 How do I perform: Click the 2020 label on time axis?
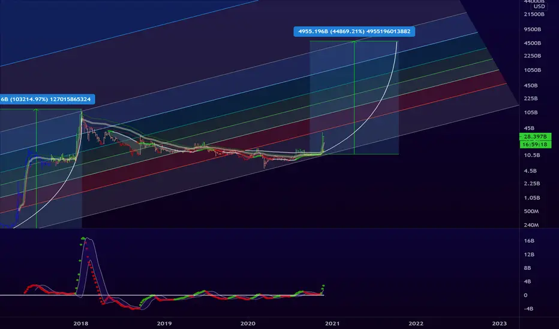pyautogui.click(x=248, y=323)
